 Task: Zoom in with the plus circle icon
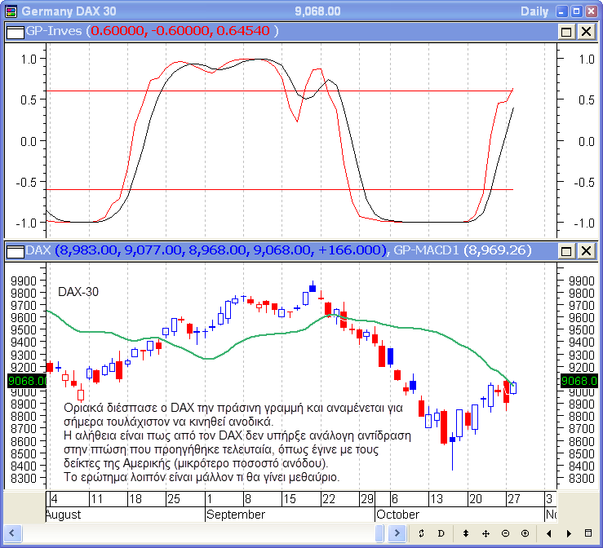click(525, 533)
